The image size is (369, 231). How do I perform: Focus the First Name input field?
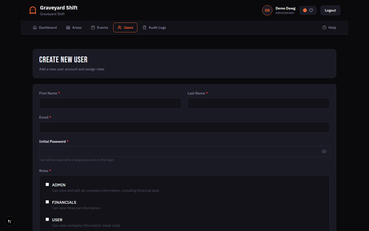coord(110,103)
